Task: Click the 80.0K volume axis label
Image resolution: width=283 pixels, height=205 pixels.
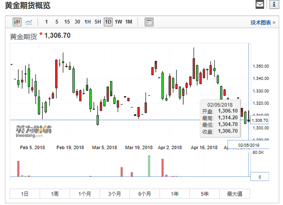Action: [258, 153]
